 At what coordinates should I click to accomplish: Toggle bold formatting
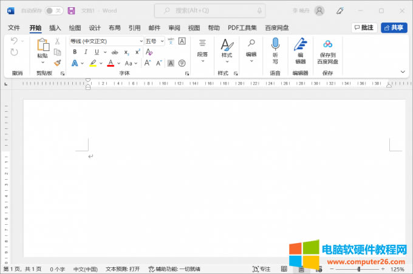(75, 52)
